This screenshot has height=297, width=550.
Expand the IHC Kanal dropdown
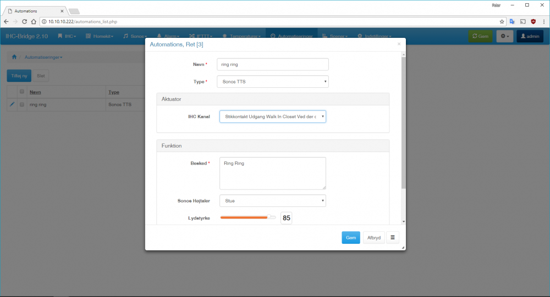click(x=273, y=116)
